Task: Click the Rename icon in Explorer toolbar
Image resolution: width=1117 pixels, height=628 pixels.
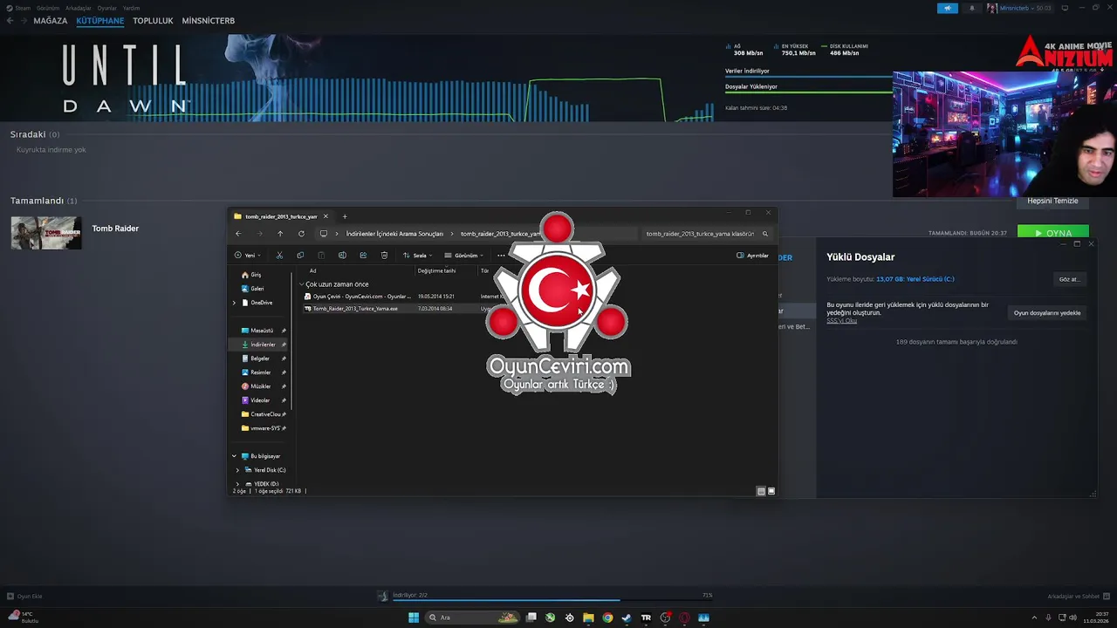Action: [342, 256]
